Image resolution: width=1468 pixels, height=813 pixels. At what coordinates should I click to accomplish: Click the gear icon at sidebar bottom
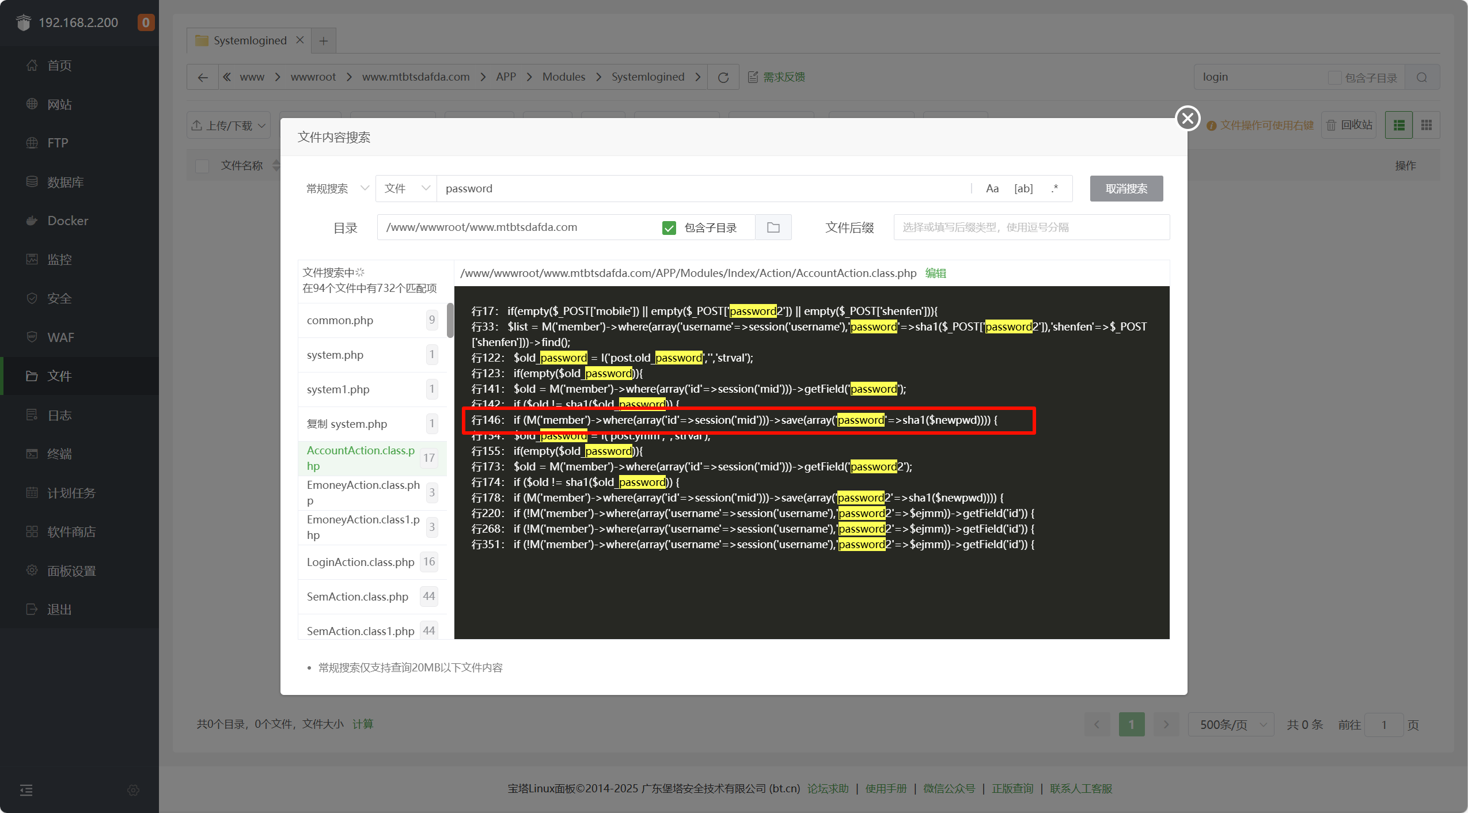[133, 790]
